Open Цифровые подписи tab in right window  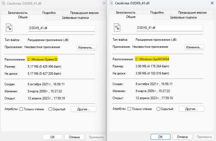click(183, 17)
